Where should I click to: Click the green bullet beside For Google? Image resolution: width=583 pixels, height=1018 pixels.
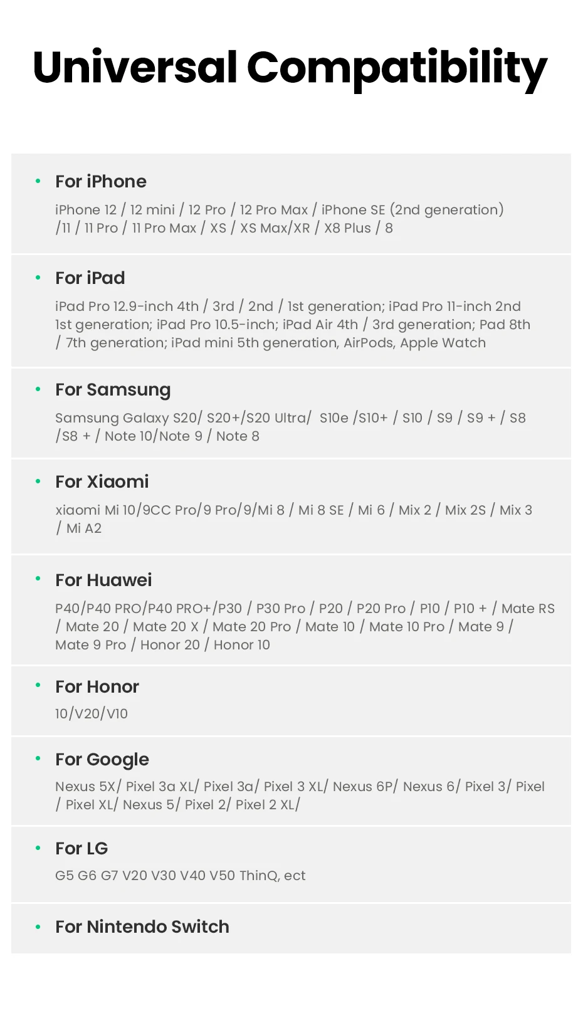click(38, 758)
